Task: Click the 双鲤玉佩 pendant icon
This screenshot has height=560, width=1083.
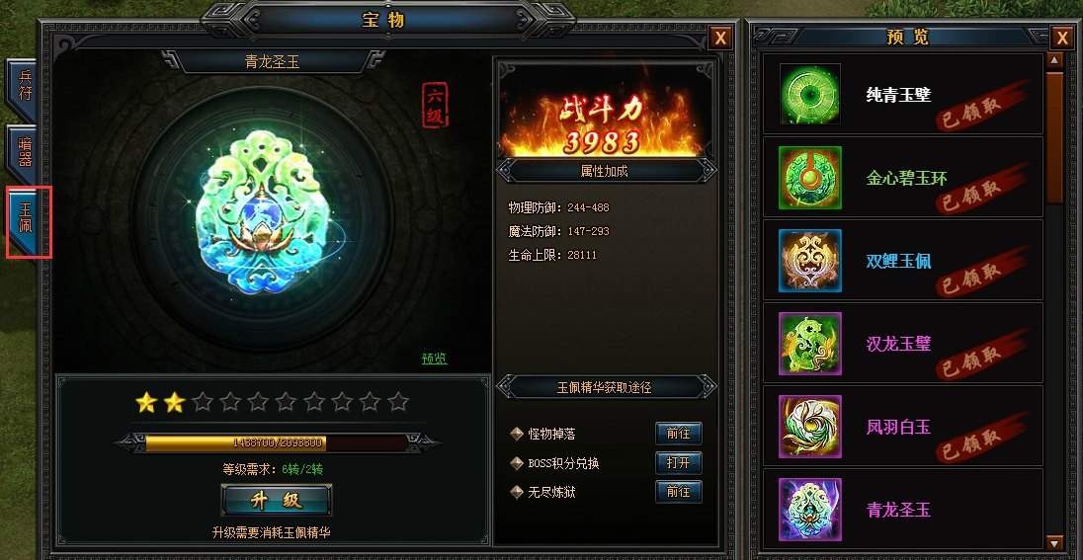Action: (x=810, y=261)
